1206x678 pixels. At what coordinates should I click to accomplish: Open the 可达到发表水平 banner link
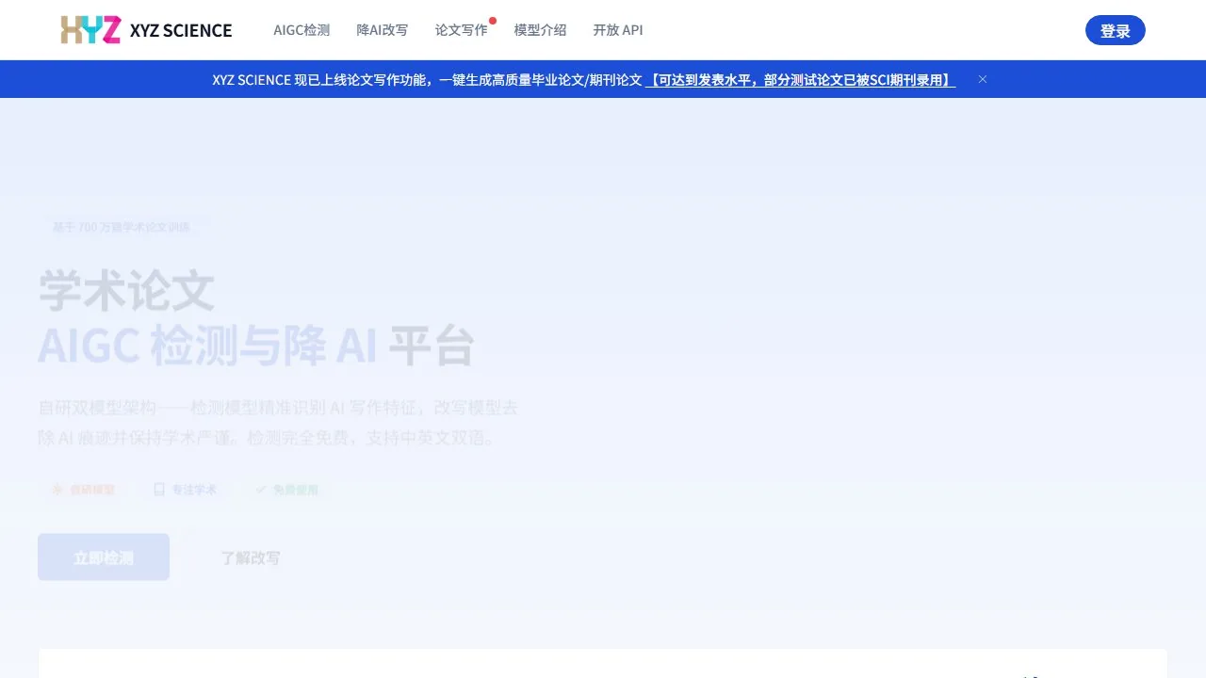tap(800, 80)
